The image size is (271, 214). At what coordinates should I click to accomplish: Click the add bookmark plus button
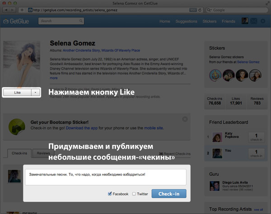pyautogui.click(x=22, y=9)
